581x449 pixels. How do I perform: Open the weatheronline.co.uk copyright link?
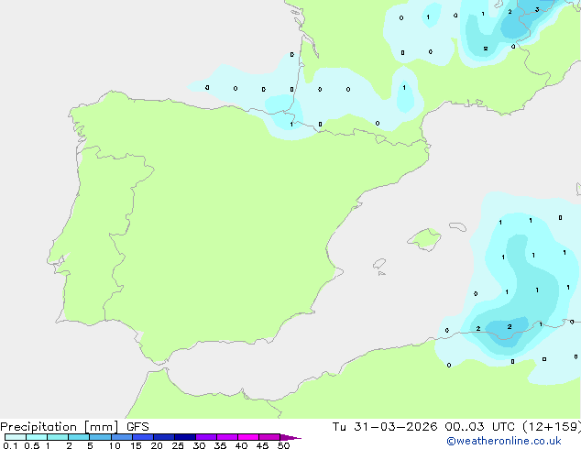[x=504, y=441]
